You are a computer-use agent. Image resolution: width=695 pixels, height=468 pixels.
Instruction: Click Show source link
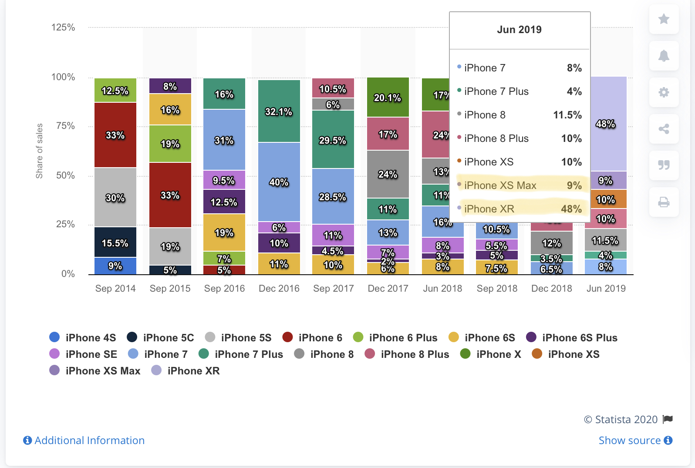click(x=629, y=441)
